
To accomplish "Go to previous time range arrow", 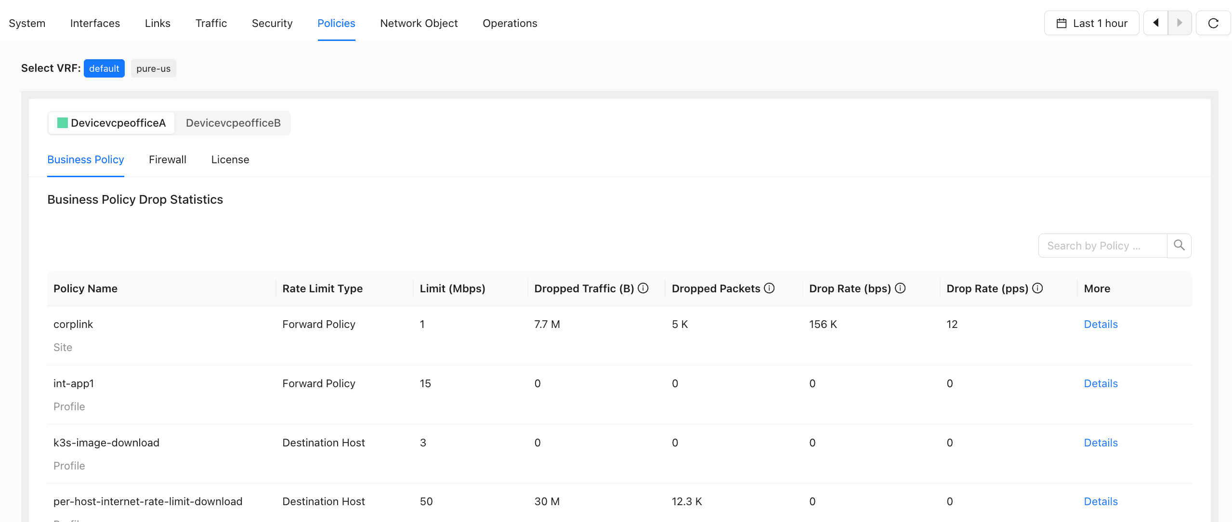I will pyautogui.click(x=1155, y=23).
